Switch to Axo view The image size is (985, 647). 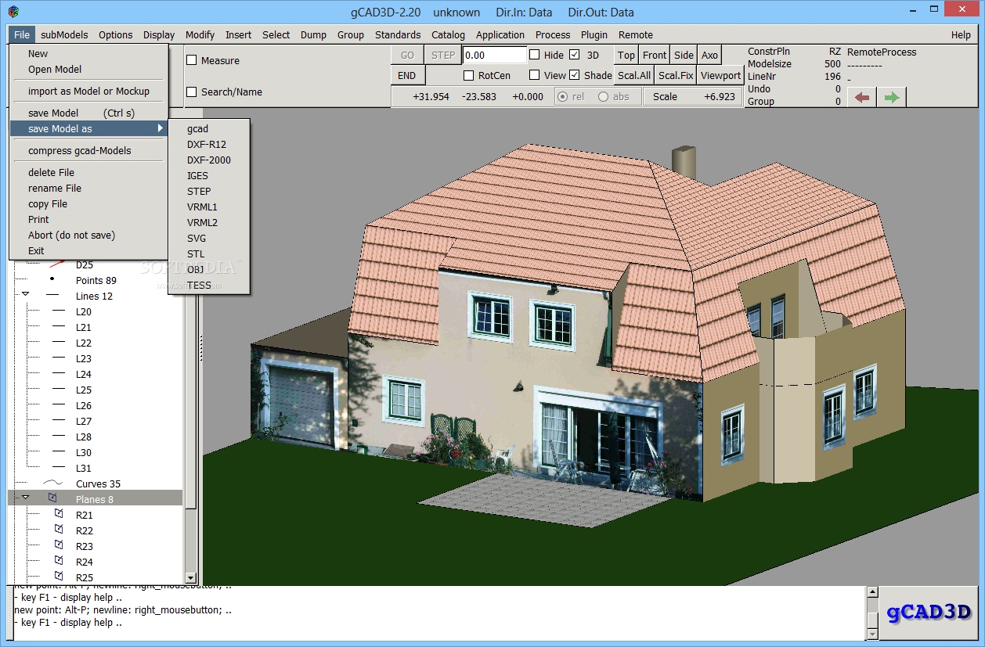709,55
